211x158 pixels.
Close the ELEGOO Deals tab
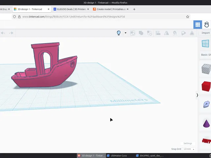click(88, 9)
